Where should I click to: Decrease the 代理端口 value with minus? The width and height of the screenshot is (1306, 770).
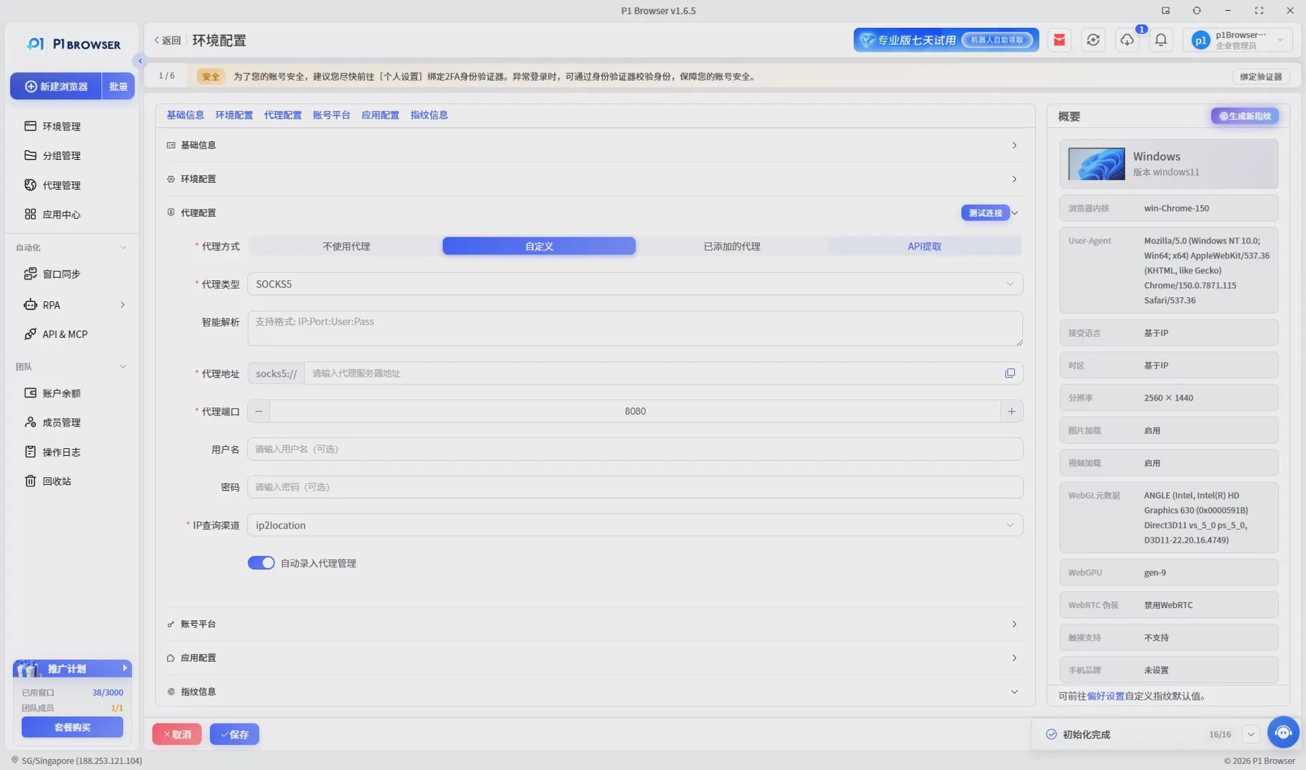click(x=258, y=411)
